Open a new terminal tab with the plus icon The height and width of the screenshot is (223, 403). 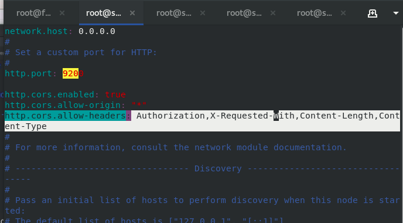(372, 13)
